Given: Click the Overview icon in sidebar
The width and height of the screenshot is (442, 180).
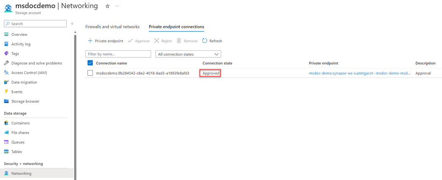Looking at the screenshot, I should click(x=6, y=34).
